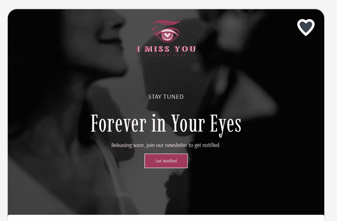This screenshot has width=337, height=221.
Task: Click the word TUNED above the heading
Action: point(173,97)
